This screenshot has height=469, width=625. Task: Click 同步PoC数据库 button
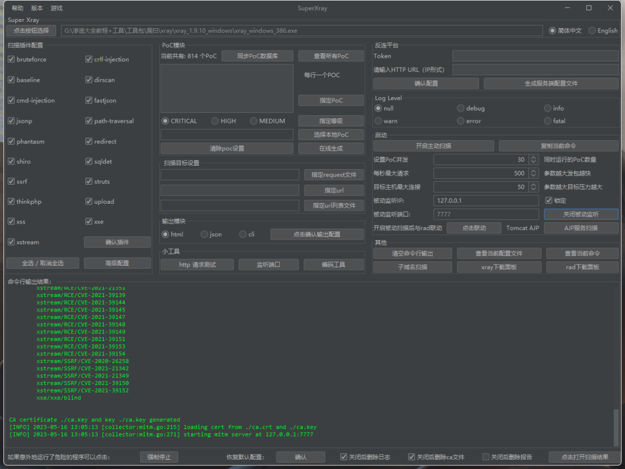pos(258,56)
